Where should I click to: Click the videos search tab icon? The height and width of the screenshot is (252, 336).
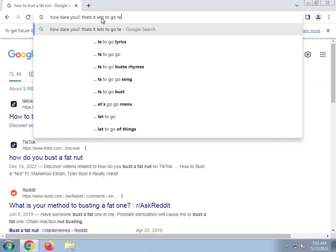pos(31,74)
